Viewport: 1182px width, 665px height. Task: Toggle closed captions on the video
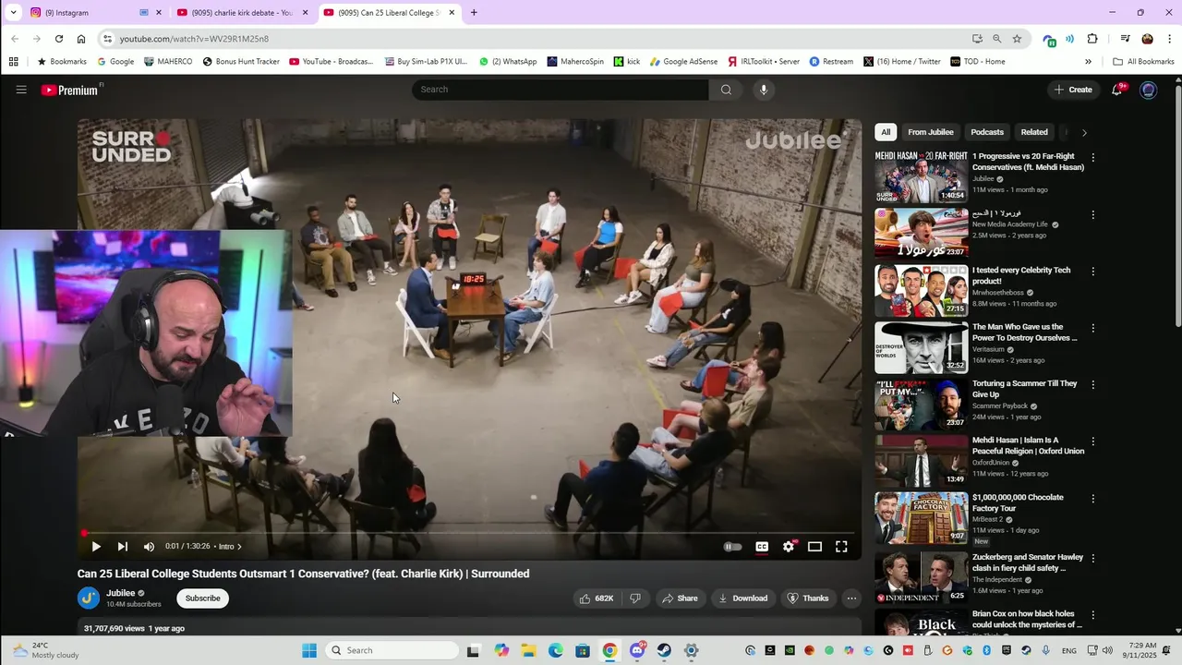[x=762, y=547]
